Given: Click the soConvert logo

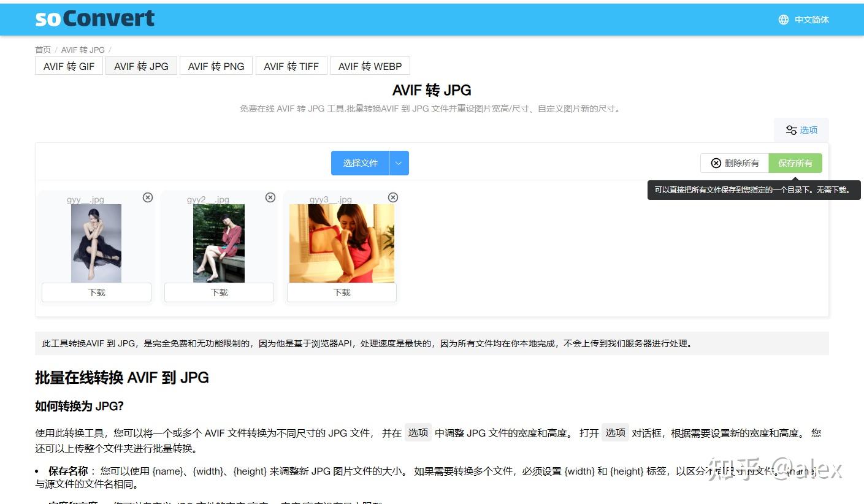Looking at the screenshot, I should (93, 18).
